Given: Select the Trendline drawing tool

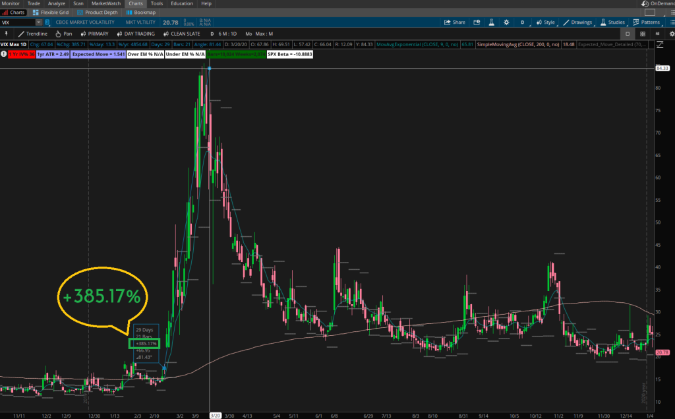Looking at the screenshot, I should pyautogui.click(x=32, y=34).
